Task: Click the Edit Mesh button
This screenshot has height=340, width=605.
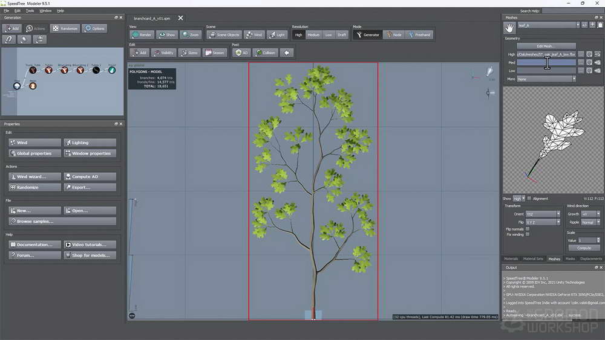Action: pos(546,47)
